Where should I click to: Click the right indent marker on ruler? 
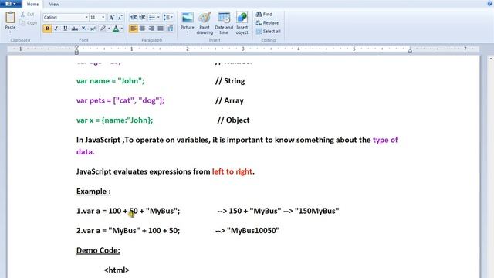coord(410,50)
